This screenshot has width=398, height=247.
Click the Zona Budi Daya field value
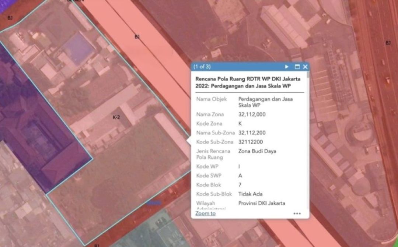click(257, 151)
